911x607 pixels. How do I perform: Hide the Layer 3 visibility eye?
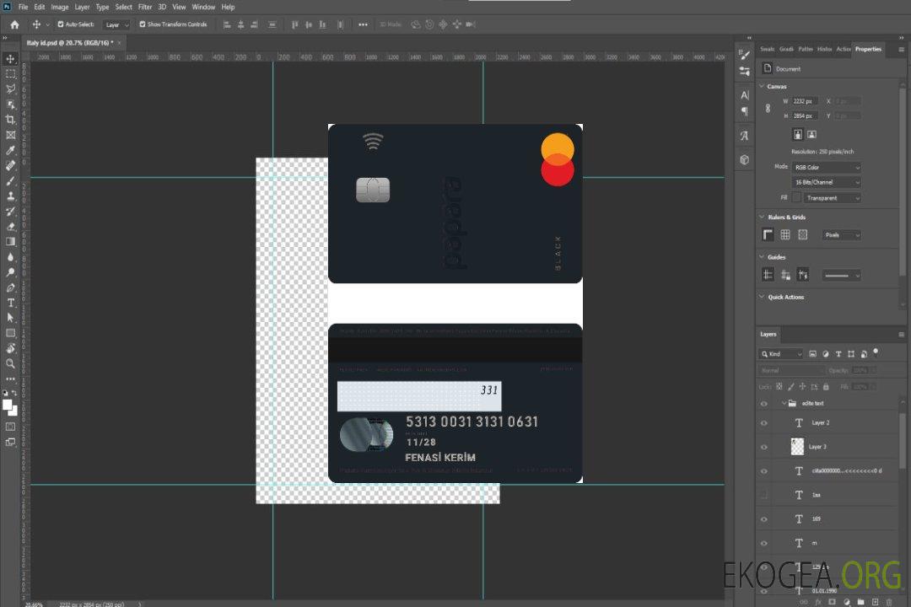coord(764,448)
